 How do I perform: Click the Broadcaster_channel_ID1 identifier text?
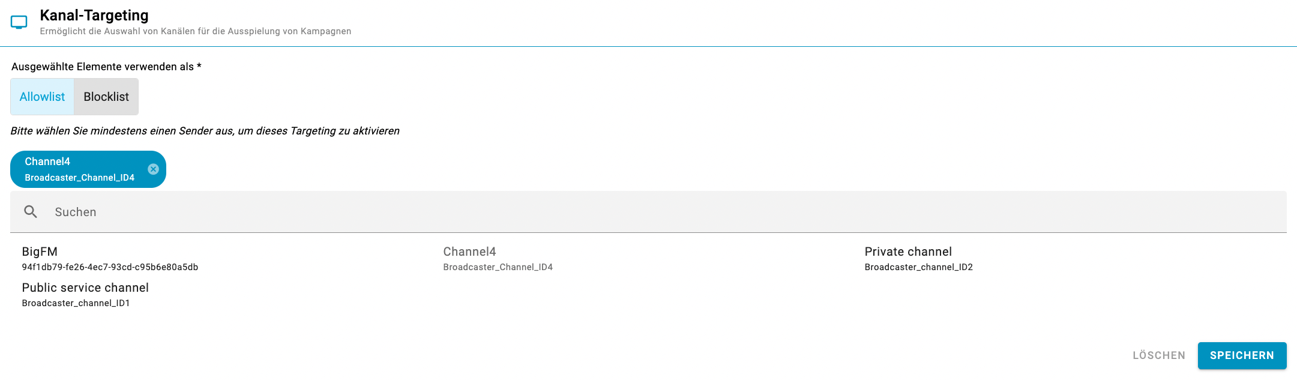pyautogui.click(x=76, y=303)
